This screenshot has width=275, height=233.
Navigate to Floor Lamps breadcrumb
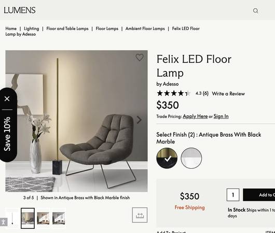click(107, 28)
